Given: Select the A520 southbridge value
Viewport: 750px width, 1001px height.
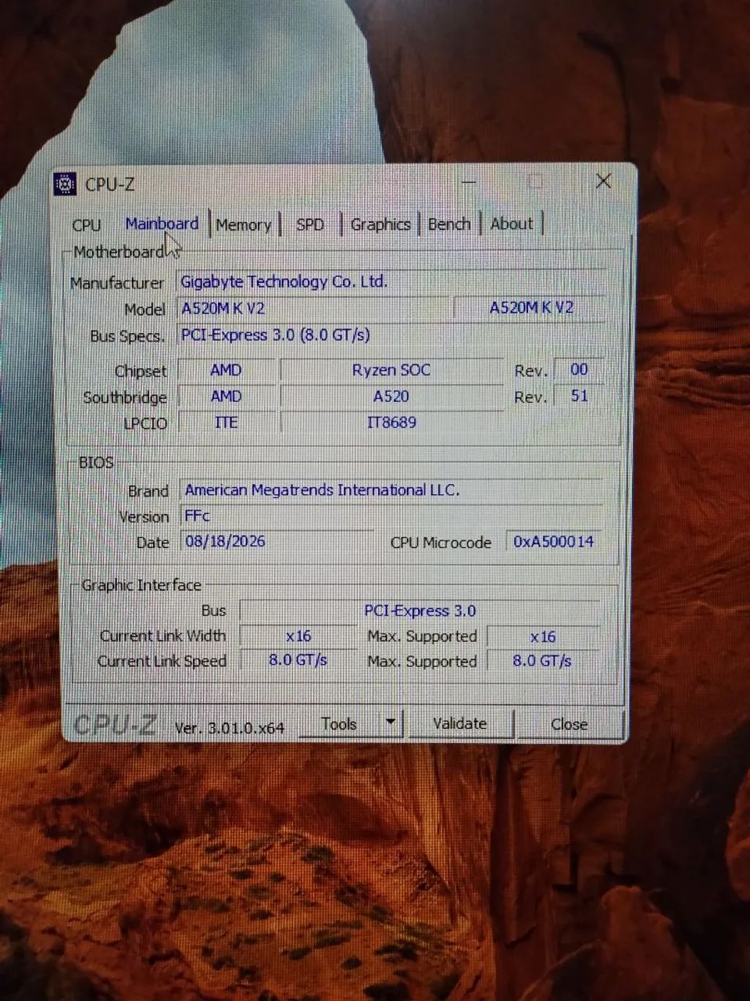Looking at the screenshot, I should coord(391,396).
